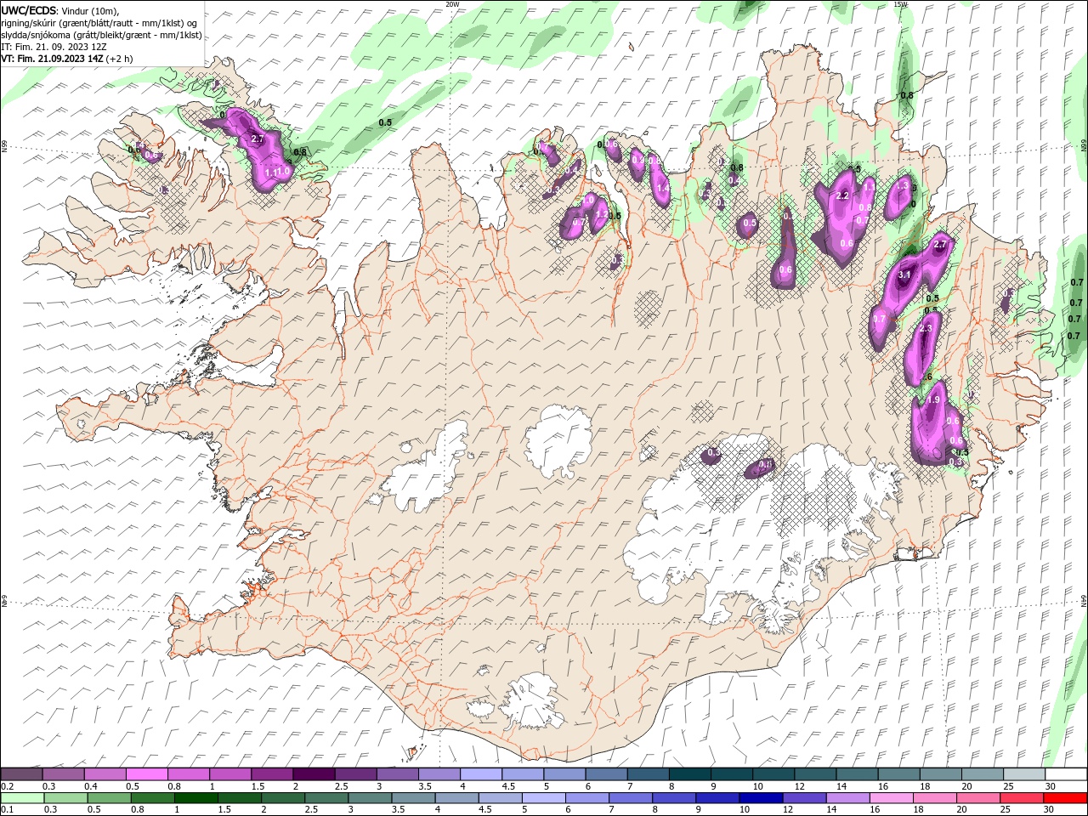1088x816 pixels.
Task: Pick the 4 swatch in lower rain legend
Action: point(456,797)
